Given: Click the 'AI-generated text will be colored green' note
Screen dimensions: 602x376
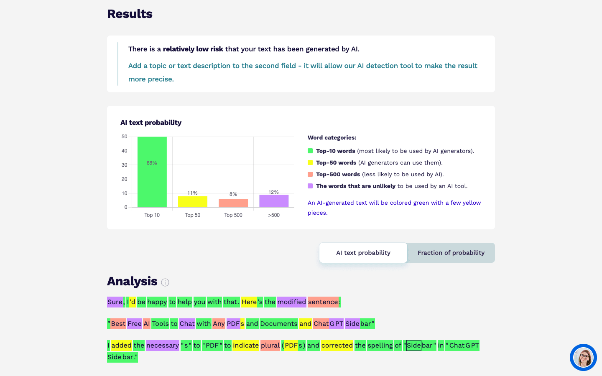Looking at the screenshot, I should pos(394,208).
